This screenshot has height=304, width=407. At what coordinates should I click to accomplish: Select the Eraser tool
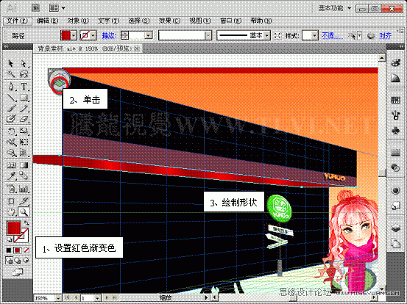pos(24,119)
